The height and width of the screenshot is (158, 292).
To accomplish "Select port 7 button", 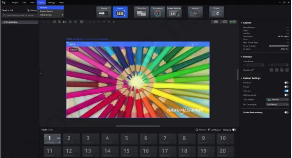I will click(x=168, y=139).
